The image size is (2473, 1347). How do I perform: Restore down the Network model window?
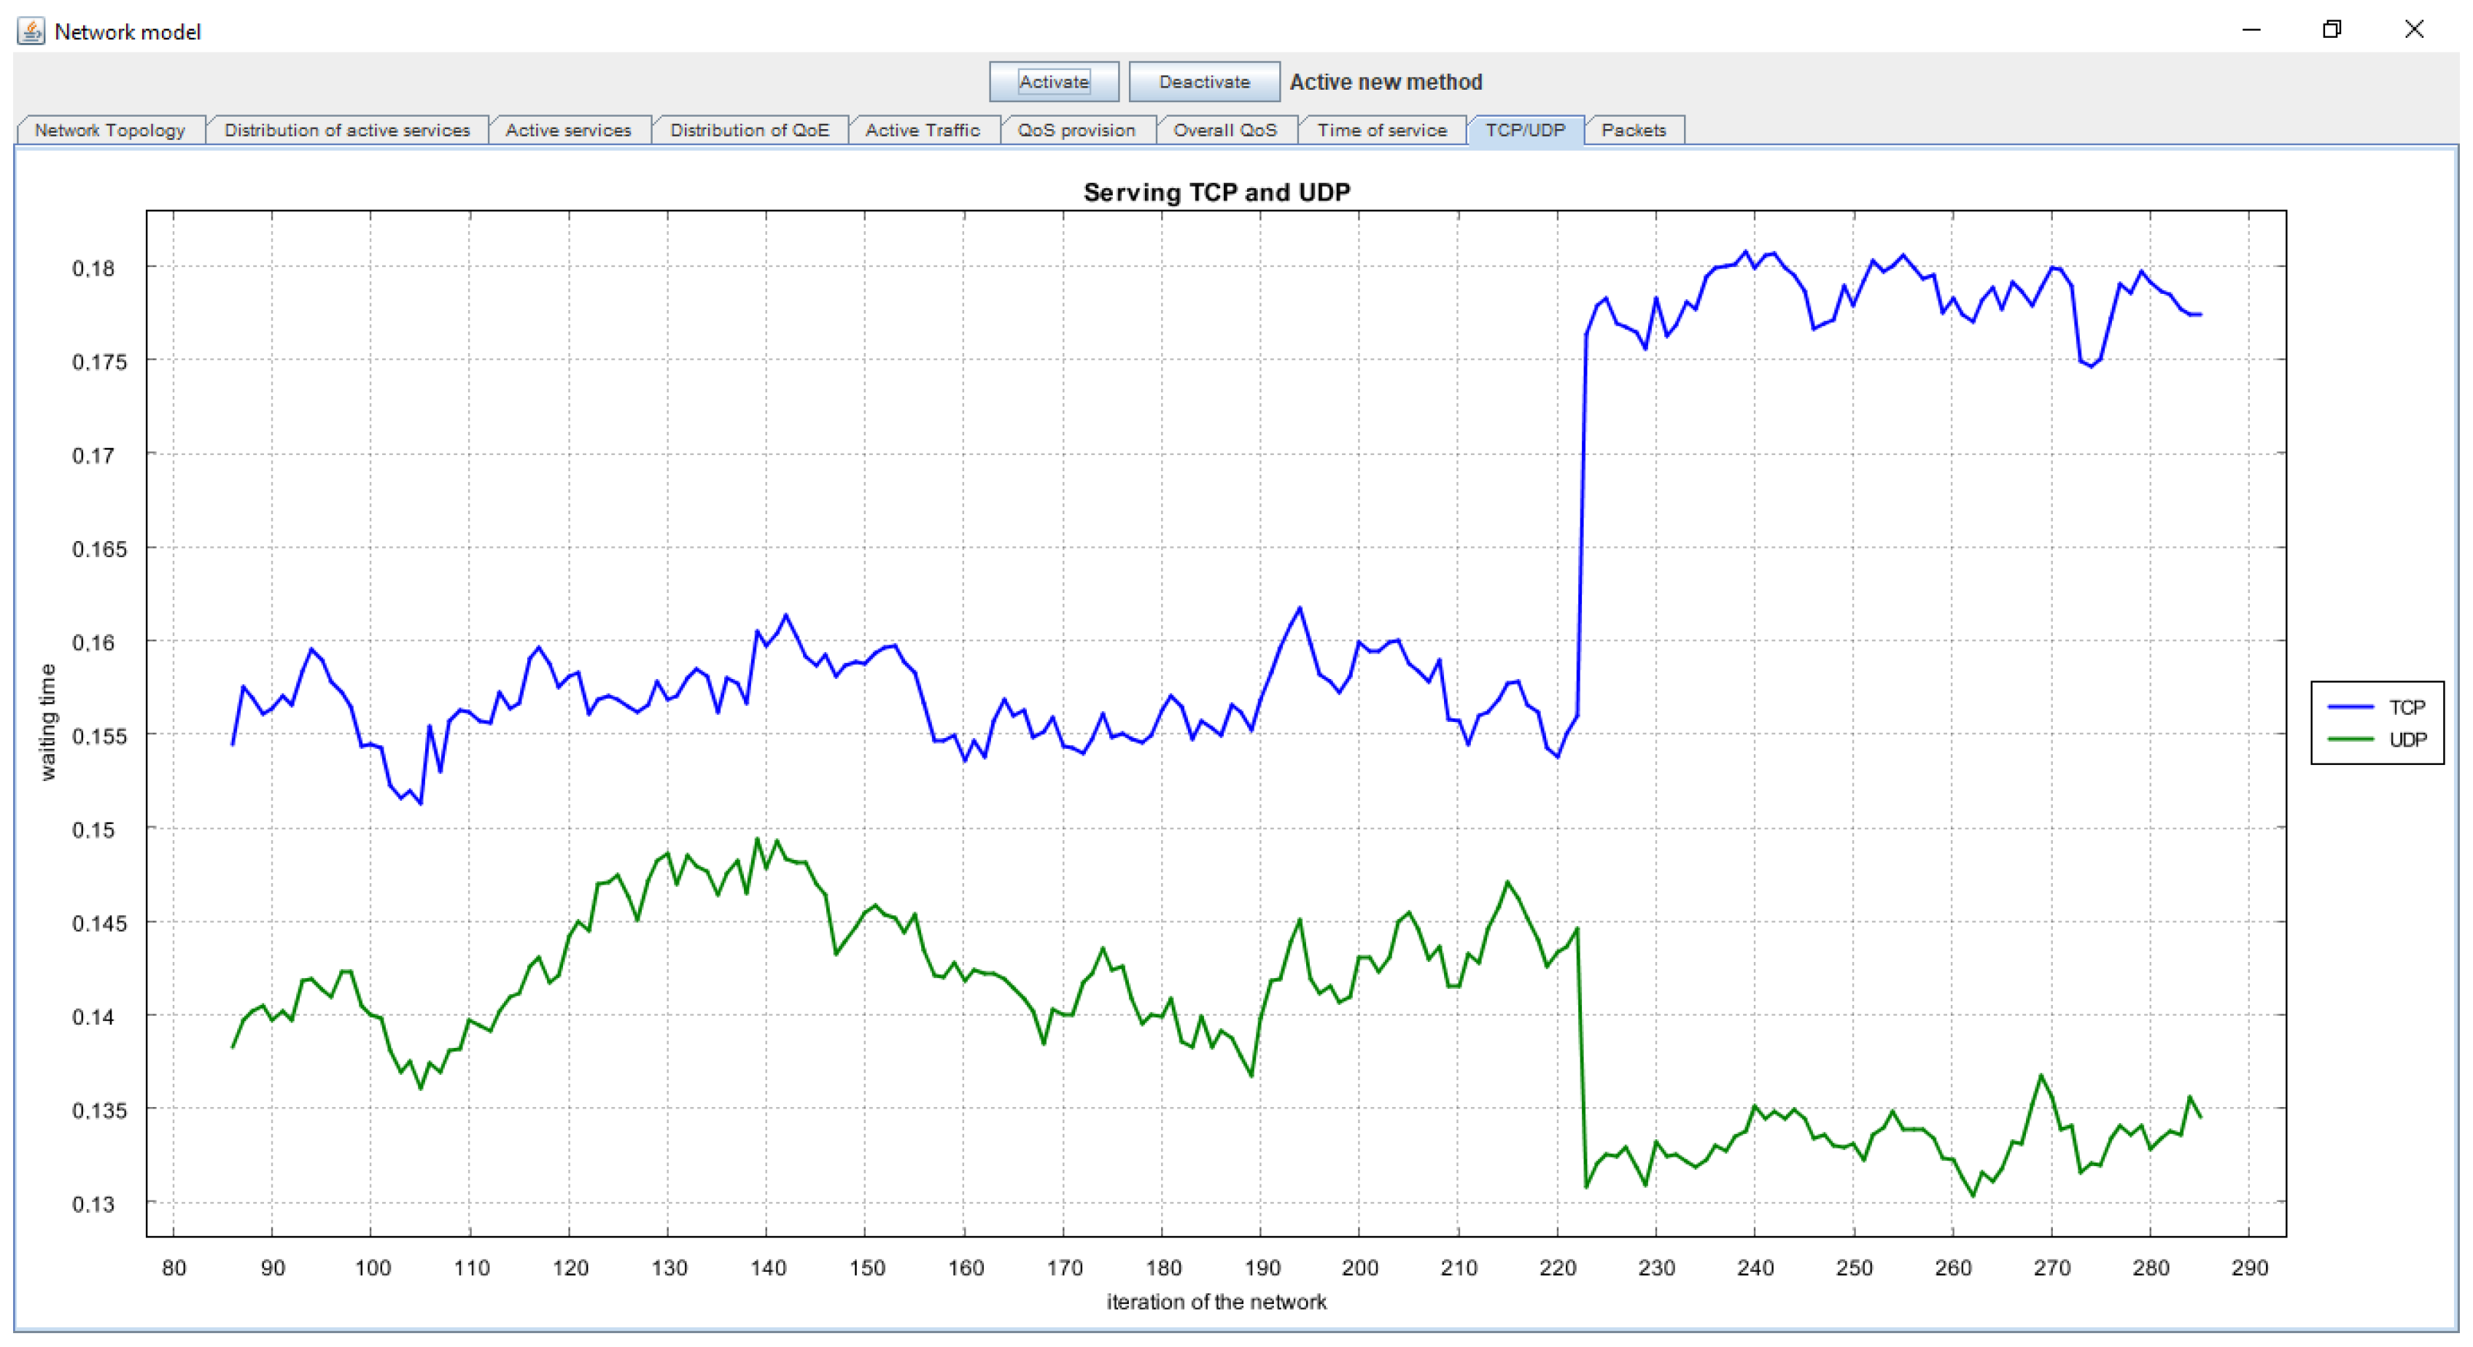[2332, 30]
